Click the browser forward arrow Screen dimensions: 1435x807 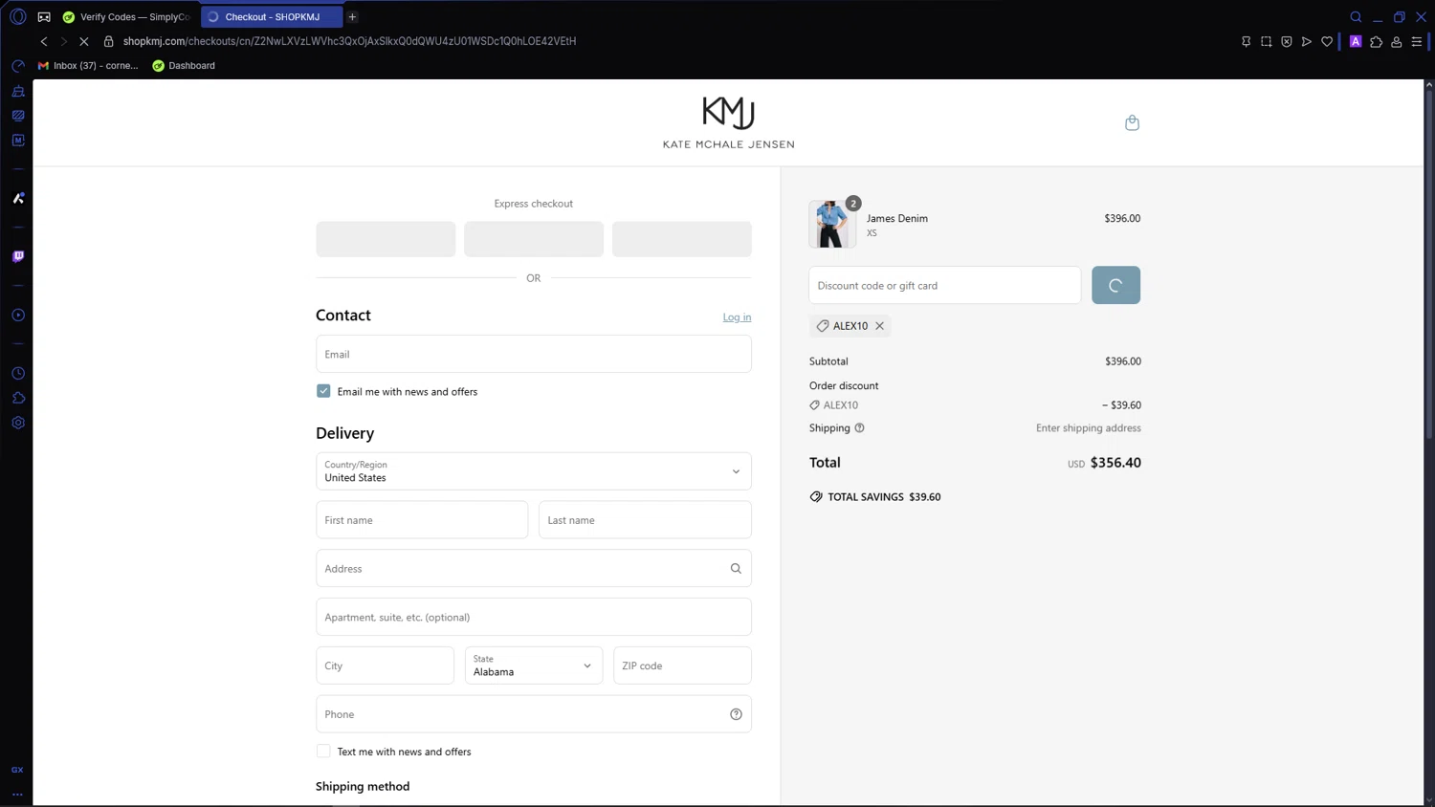63,41
